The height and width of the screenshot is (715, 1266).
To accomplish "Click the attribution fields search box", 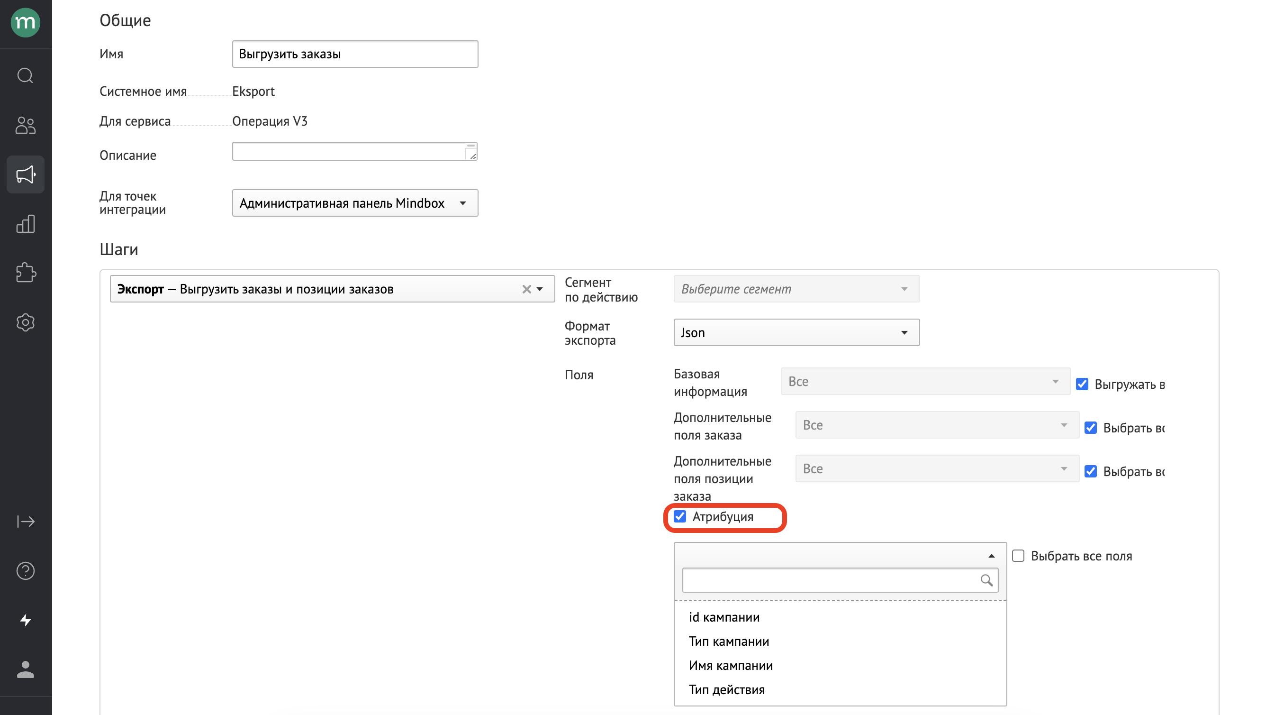I will tap(841, 580).
